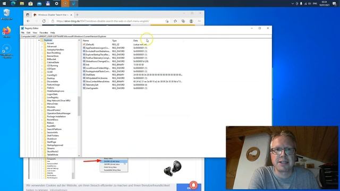Select the FeatureUsage key
Image resolution: width=340 pixels, height=191 pixels.
click(x=53, y=85)
